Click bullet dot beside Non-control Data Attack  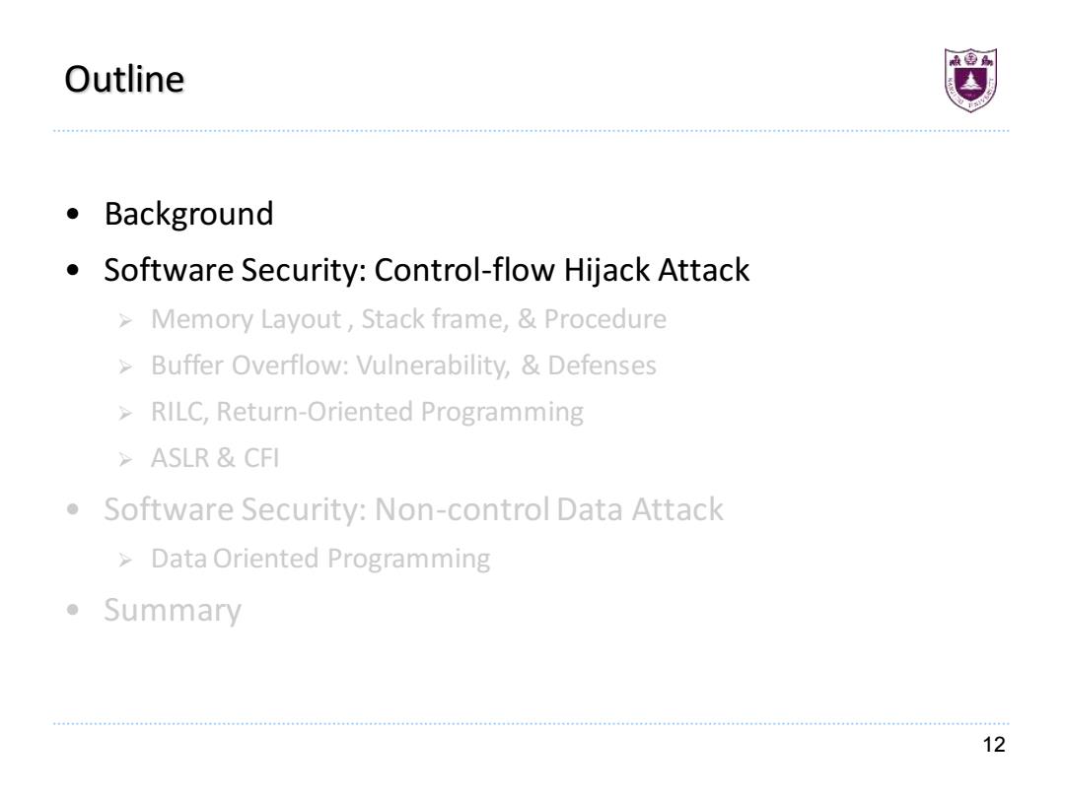[x=73, y=509]
